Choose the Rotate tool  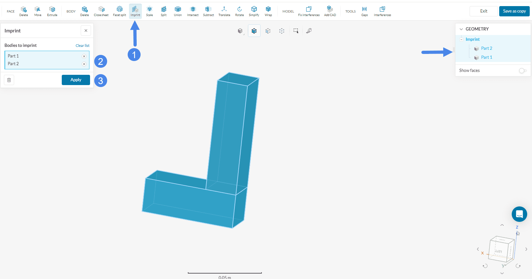[x=239, y=11]
